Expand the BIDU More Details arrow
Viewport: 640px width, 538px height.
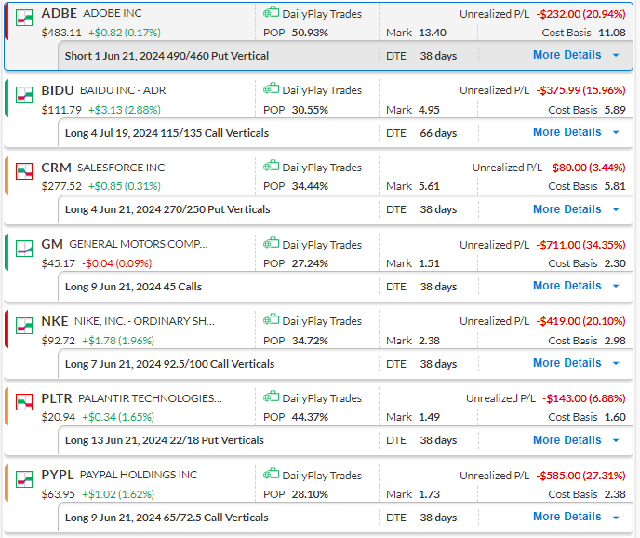click(x=616, y=132)
